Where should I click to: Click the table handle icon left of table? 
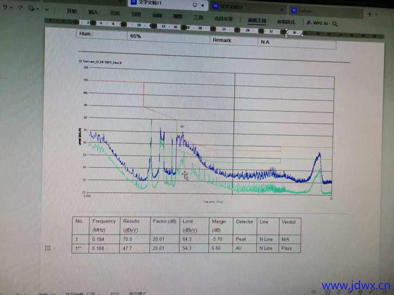[47, 248]
